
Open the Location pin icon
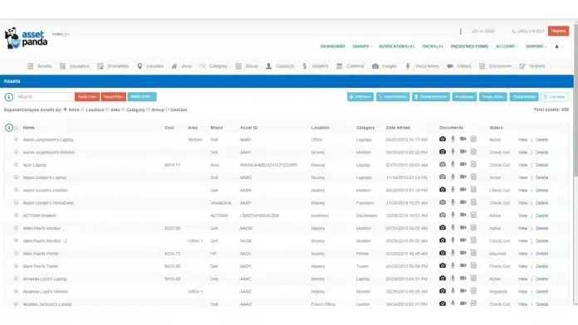[140, 66]
